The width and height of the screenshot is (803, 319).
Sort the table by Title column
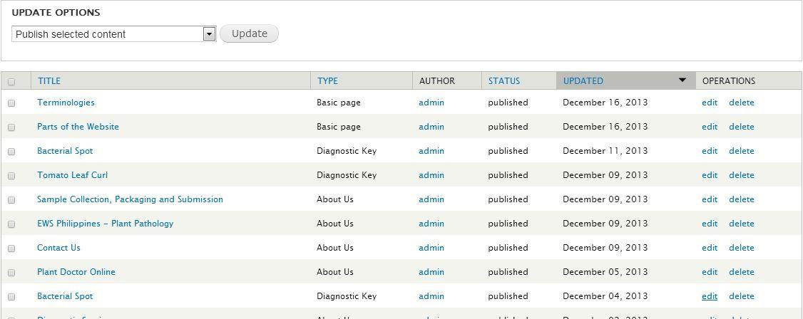click(49, 81)
